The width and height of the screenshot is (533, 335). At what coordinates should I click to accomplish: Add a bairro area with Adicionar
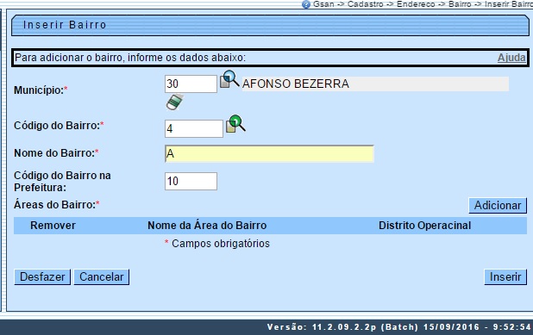(x=498, y=205)
